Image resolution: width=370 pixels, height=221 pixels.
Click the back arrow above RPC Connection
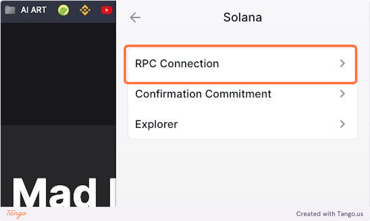tap(135, 17)
